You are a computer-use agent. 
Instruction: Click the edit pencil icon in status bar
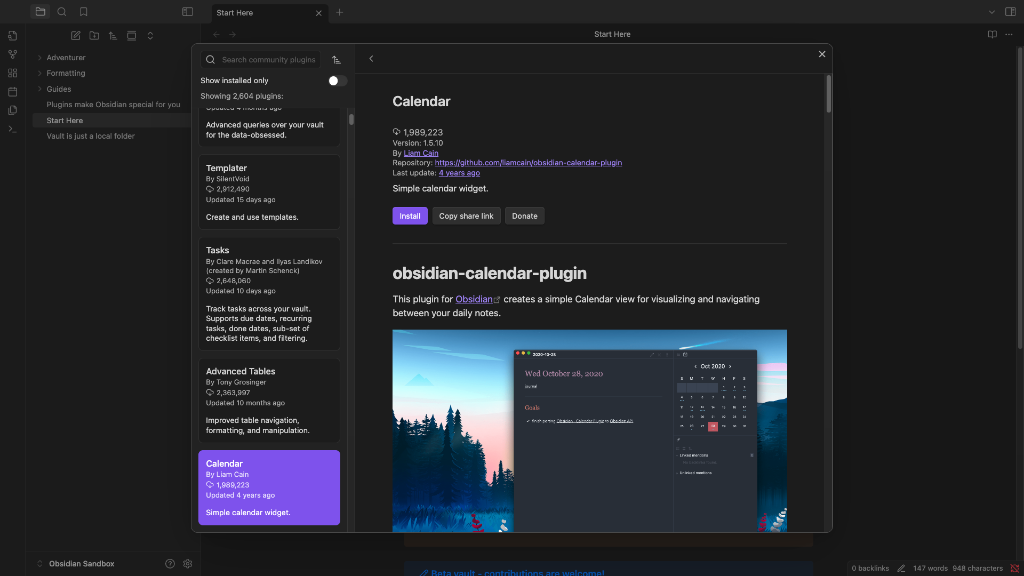click(x=901, y=569)
